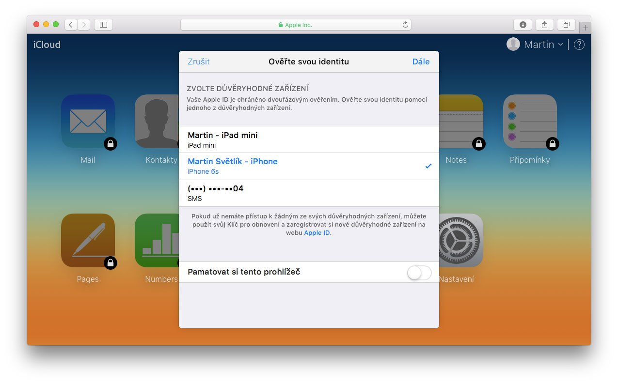Follow the Apple ID link
The width and height of the screenshot is (618, 384).
coord(317,233)
